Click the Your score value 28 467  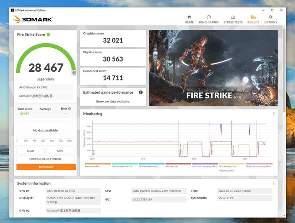pyautogui.click(x=24, y=114)
